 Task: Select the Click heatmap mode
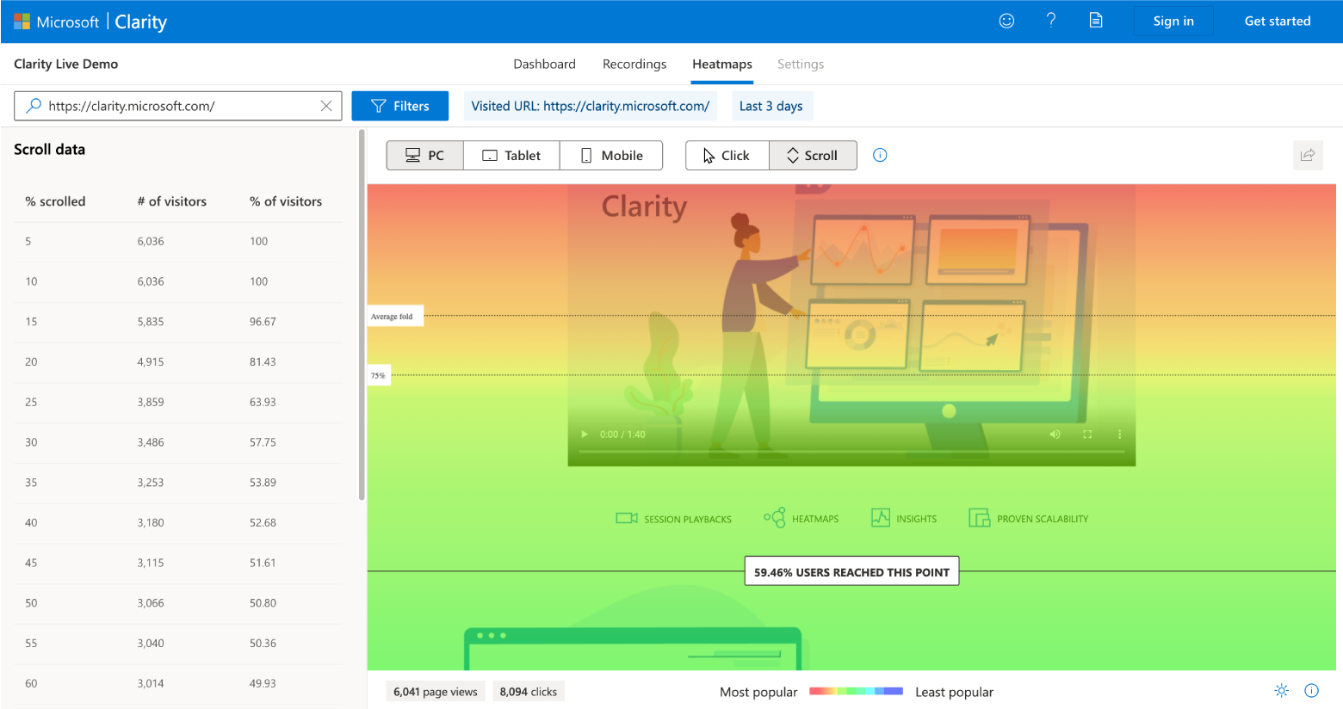click(727, 155)
